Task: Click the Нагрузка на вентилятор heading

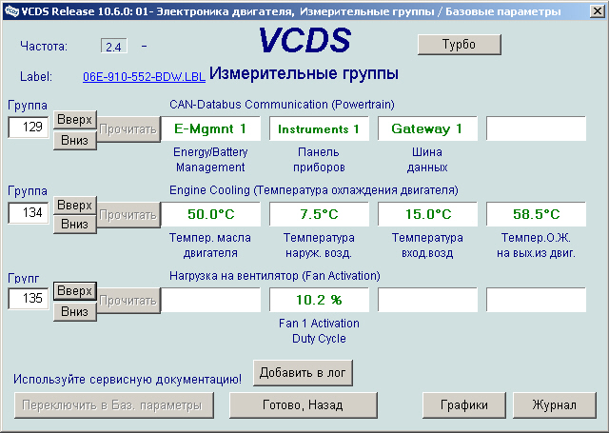Action: point(275,276)
